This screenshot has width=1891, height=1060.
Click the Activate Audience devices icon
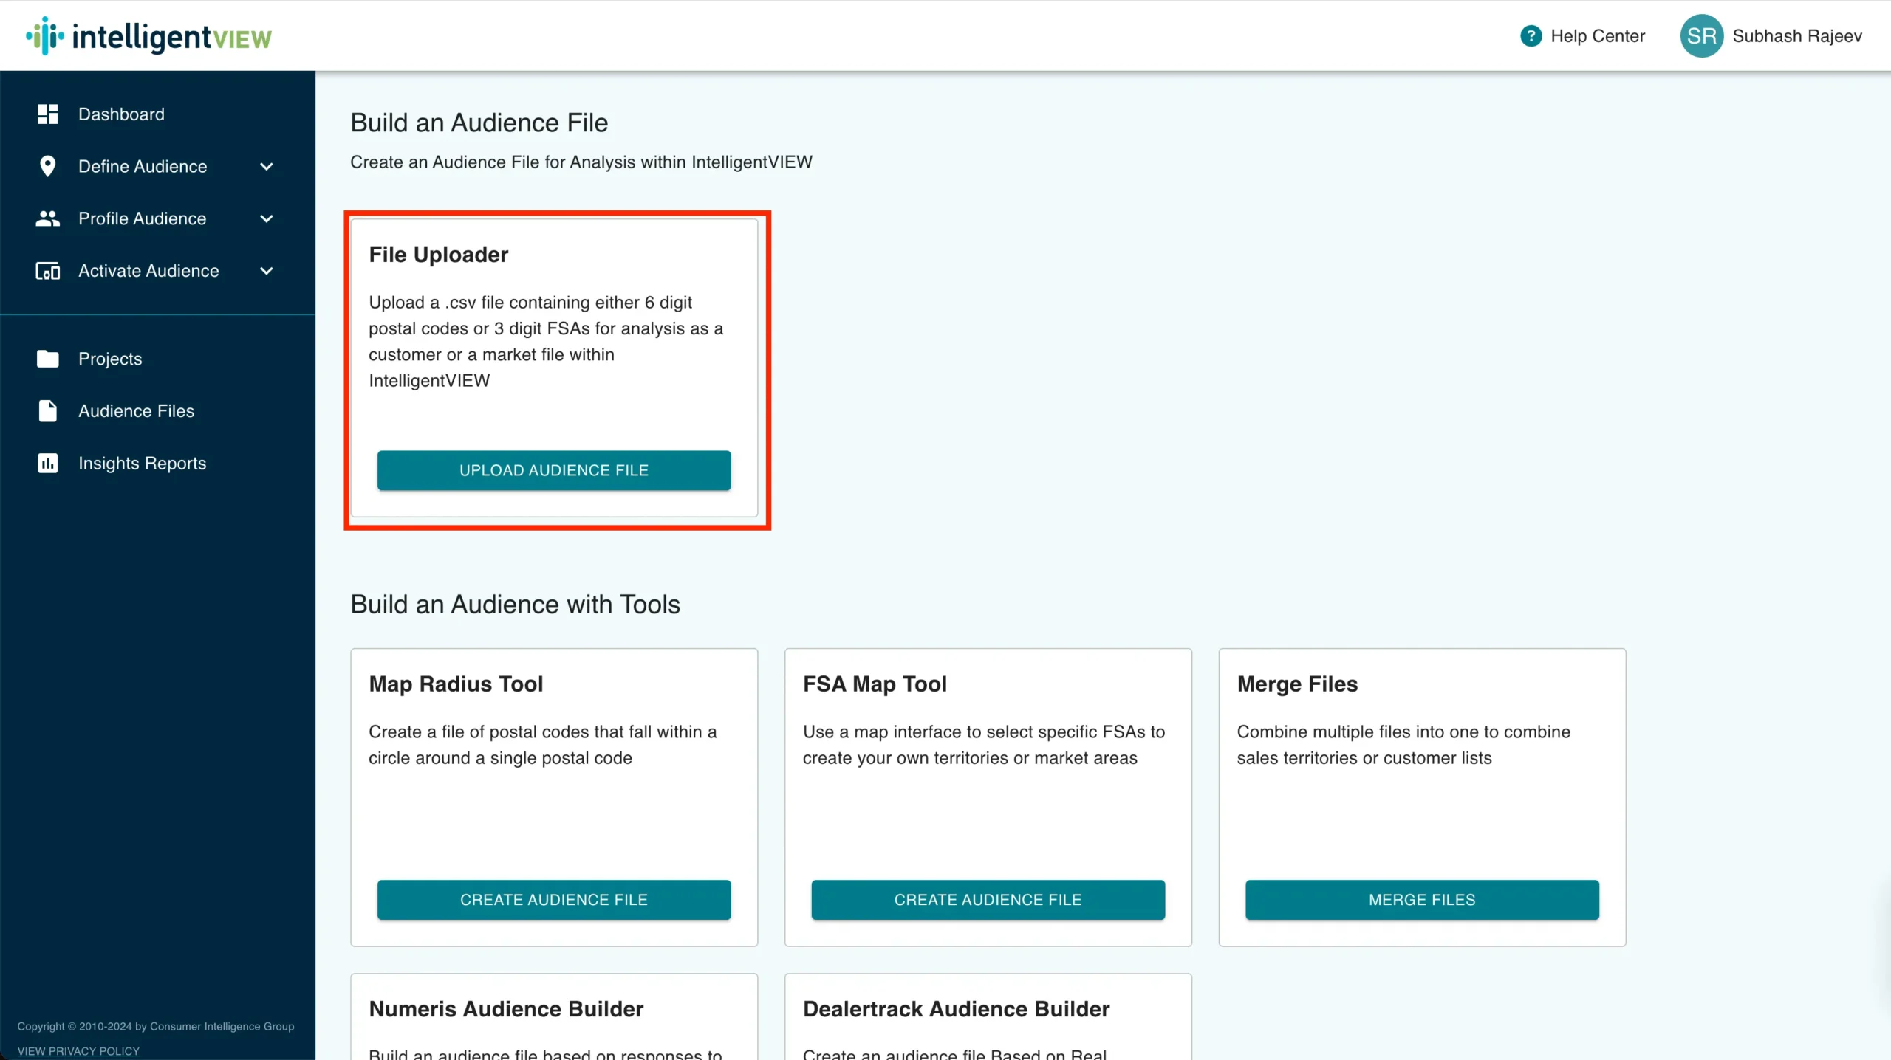pos(47,271)
